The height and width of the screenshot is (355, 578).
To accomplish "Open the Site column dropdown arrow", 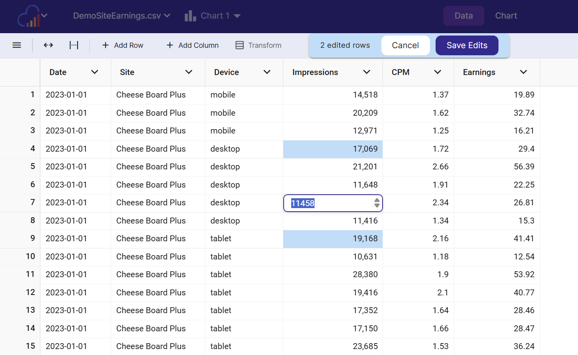I will pyautogui.click(x=189, y=72).
